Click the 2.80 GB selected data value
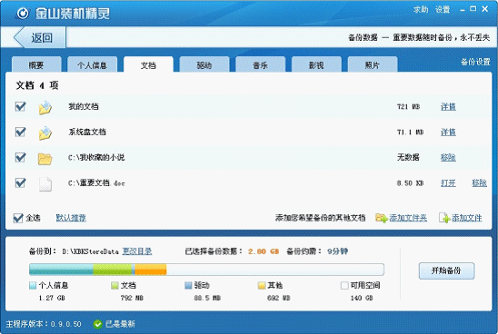The image size is (498, 334). tap(264, 251)
